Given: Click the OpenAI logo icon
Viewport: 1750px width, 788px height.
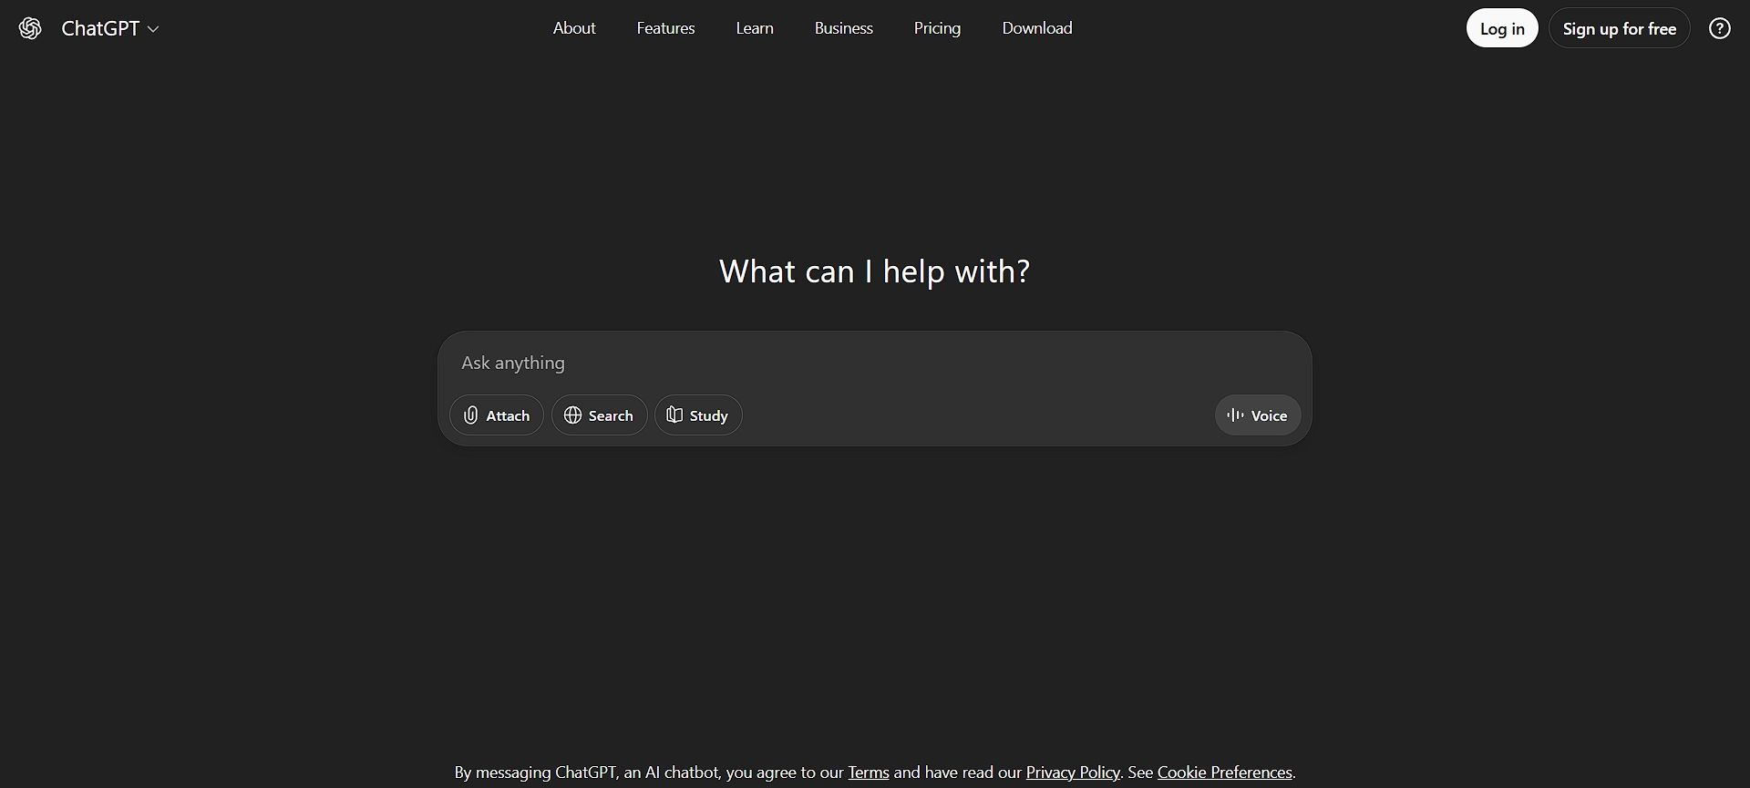Looking at the screenshot, I should click(30, 28).
